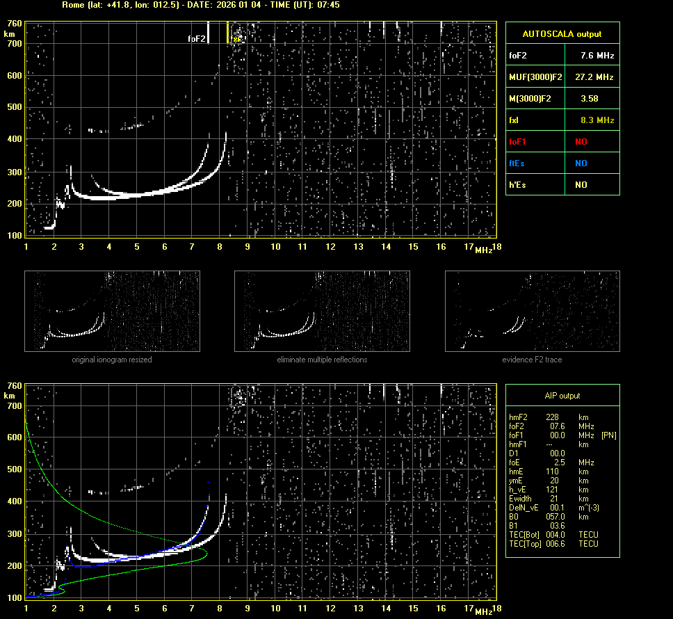Click the original ionogram resized thumbnail
The image size is (673, 619).
click(112, 311)
